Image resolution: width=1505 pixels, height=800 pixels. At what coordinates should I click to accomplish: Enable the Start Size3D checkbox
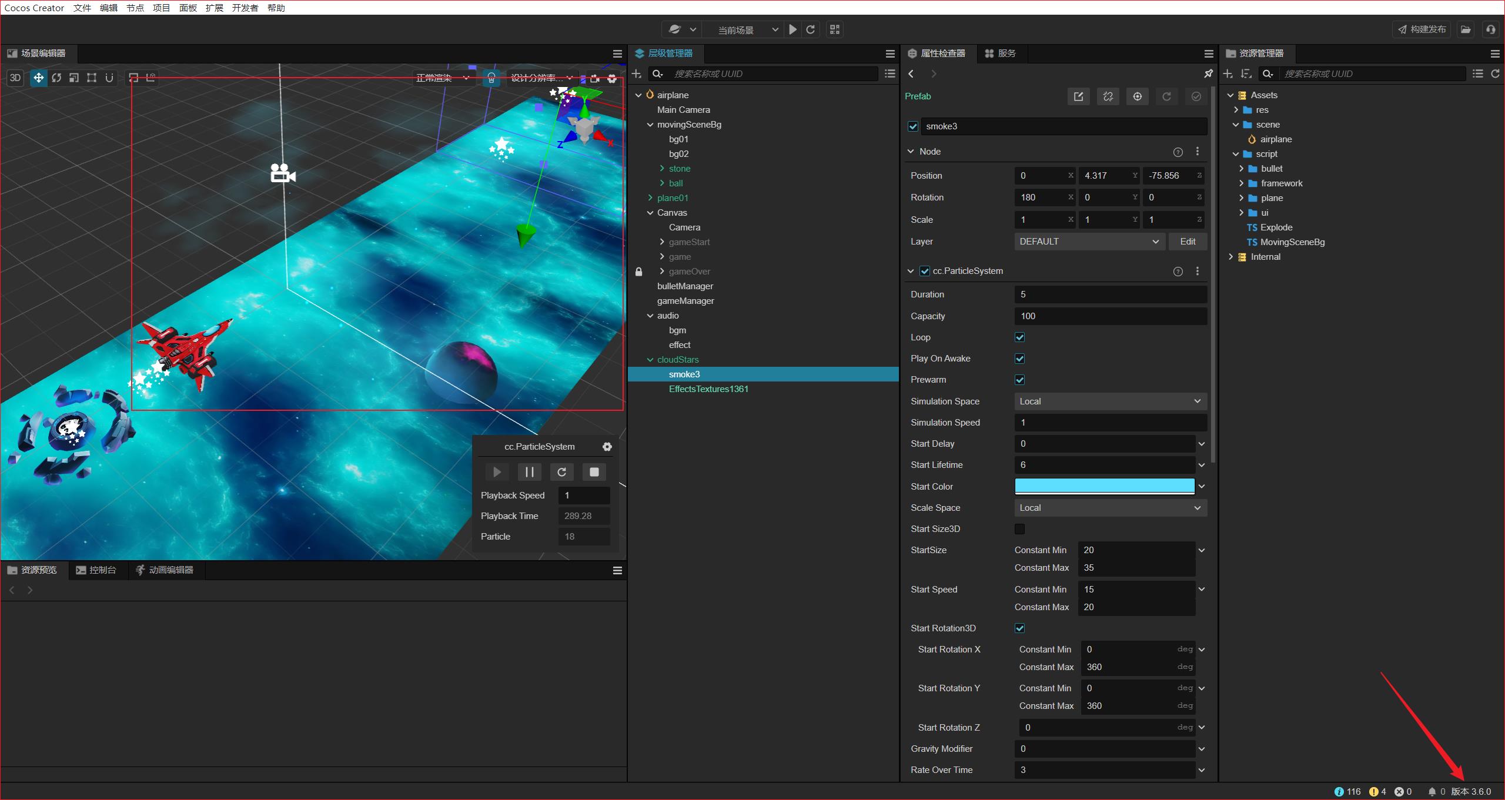coord(1020,529)
